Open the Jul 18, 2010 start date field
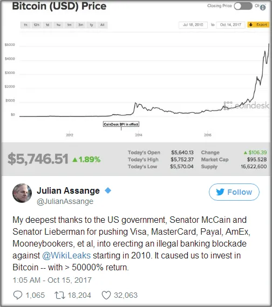Image resolution: width=272 pixels, height=307 pixels. 193,25
